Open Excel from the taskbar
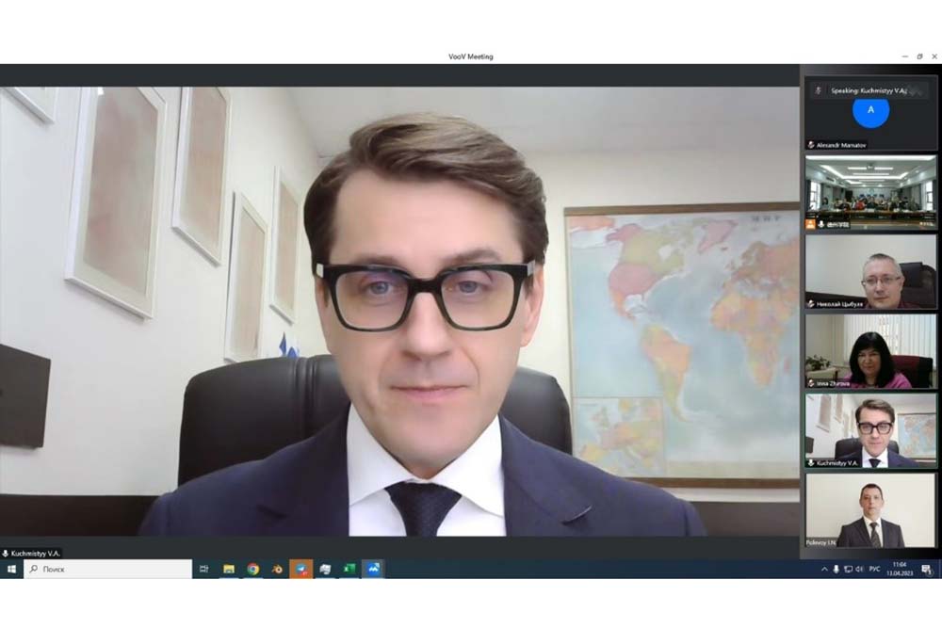The height and width of the screenshot is (628, 942). (x=349, y=569)
